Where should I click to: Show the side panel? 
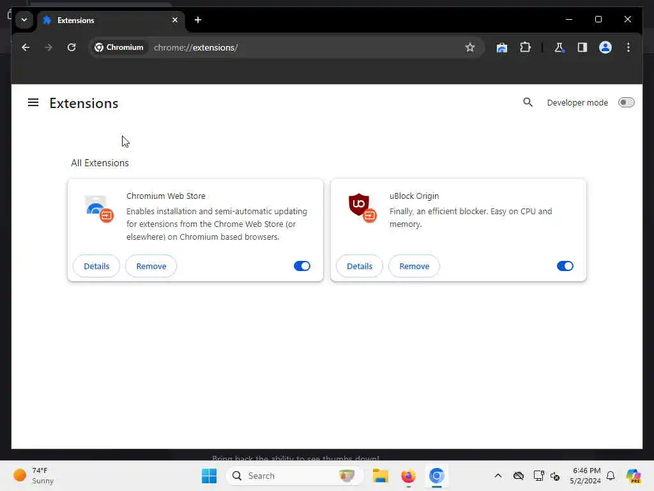[x=582, y=47]
